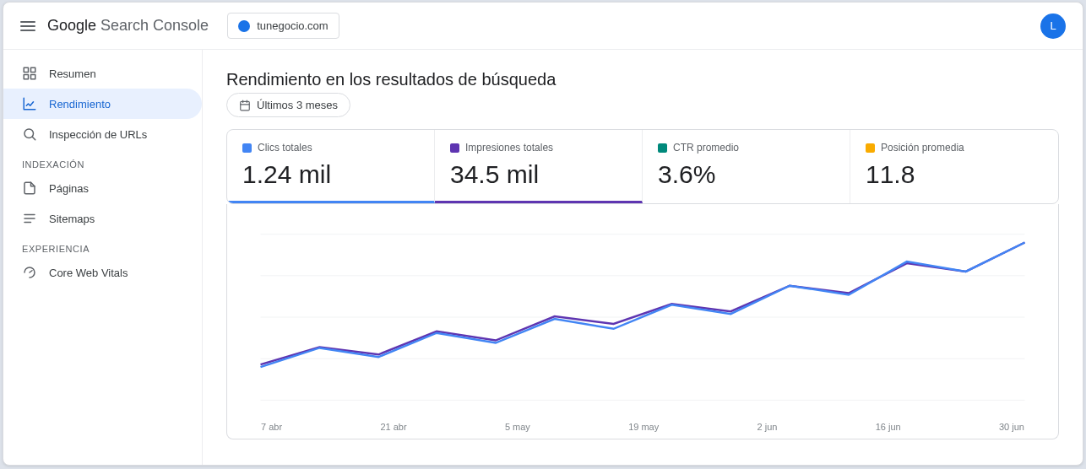Toggle the Clics totales metric card
This screenshot has width=1086, height=469.
pos(330,166)
